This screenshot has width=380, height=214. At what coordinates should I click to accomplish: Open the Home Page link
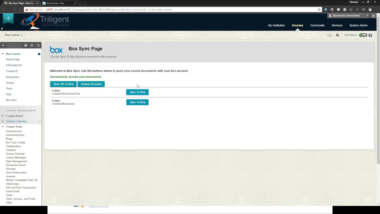pyautogui.click(x=13, y=59)
